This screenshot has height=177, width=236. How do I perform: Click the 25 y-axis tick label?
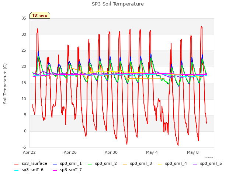point(24,51)
